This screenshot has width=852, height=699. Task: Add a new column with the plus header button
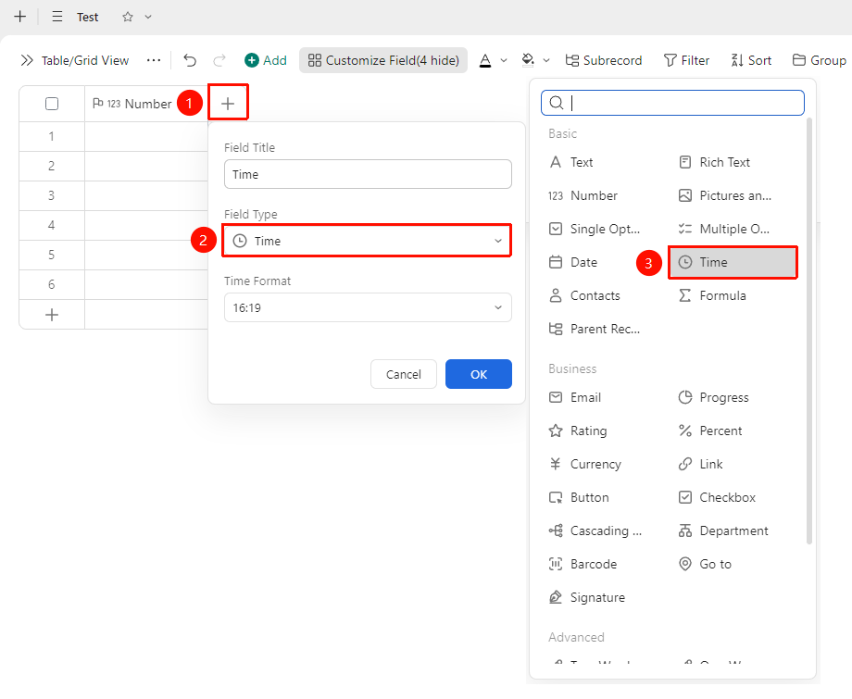point(228,103)
